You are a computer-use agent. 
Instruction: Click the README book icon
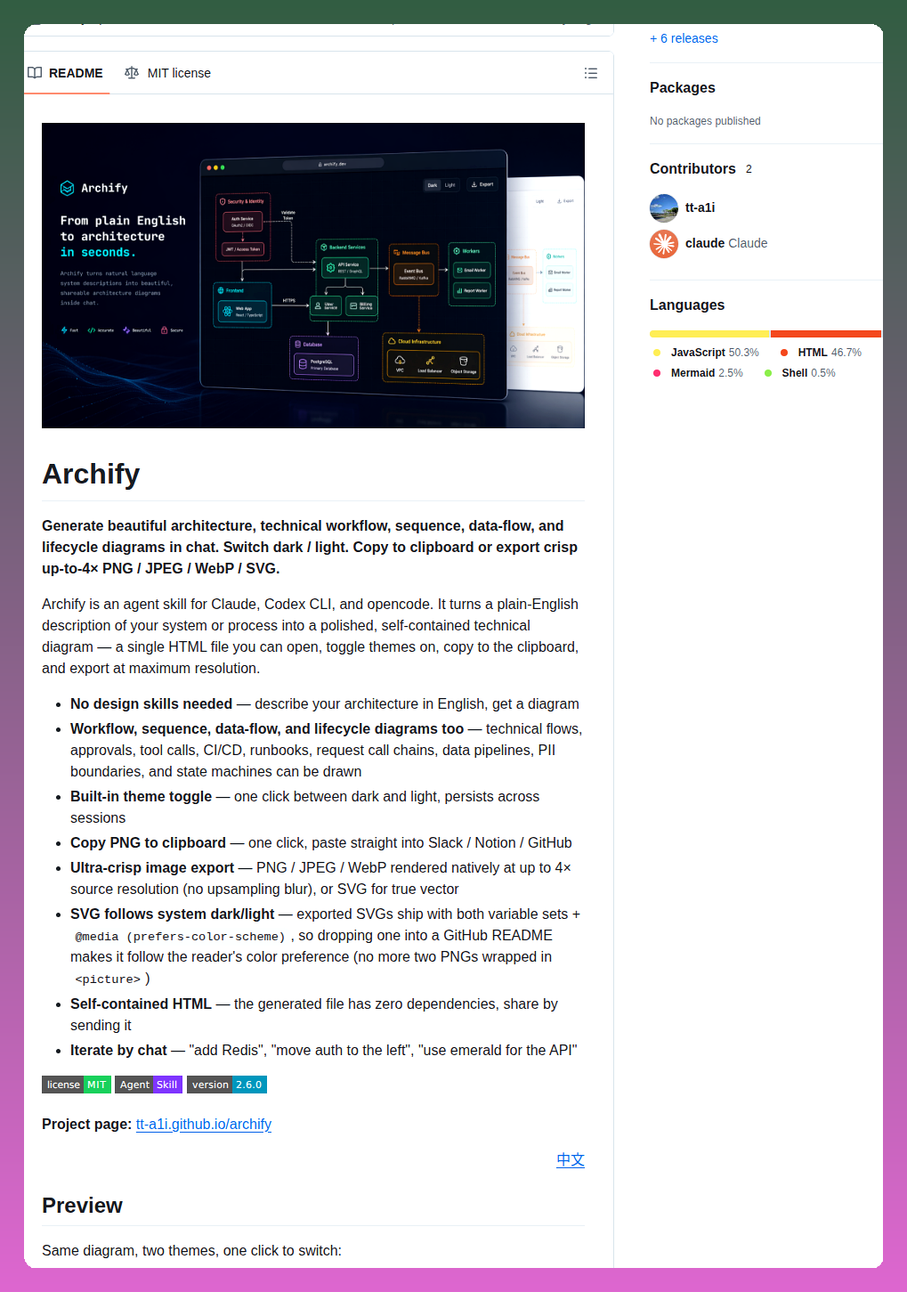pyautogui.click(x=35, y=73)
